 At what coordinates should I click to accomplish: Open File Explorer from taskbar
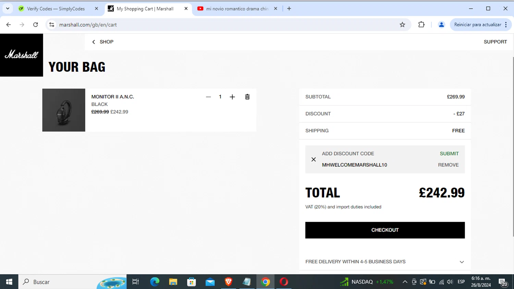[x=173, y=282]
